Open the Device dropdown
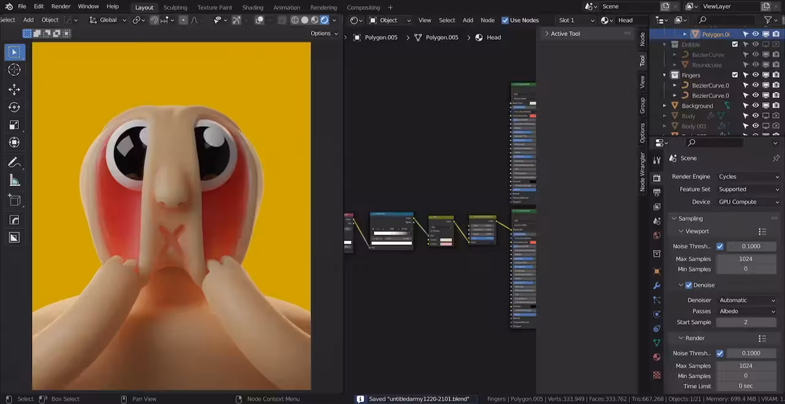This screenshot has height=404, width=785. click(x=748, y=202)
